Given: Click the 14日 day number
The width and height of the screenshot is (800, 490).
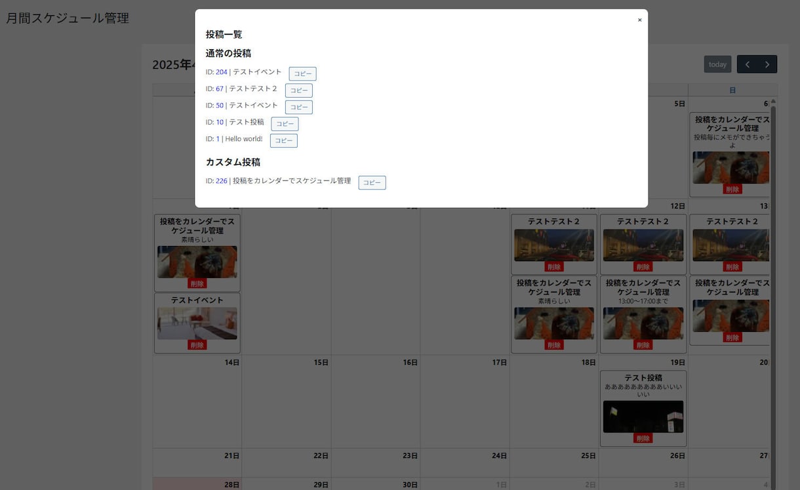Looking at the screenshot, I should (231, 362).
